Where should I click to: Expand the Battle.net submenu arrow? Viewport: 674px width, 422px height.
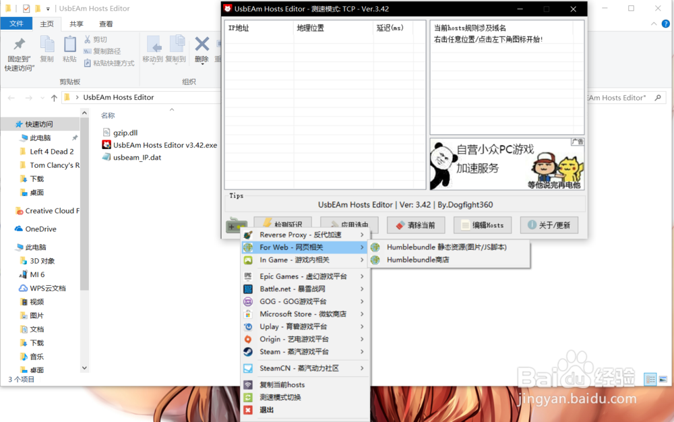point(362,289)
